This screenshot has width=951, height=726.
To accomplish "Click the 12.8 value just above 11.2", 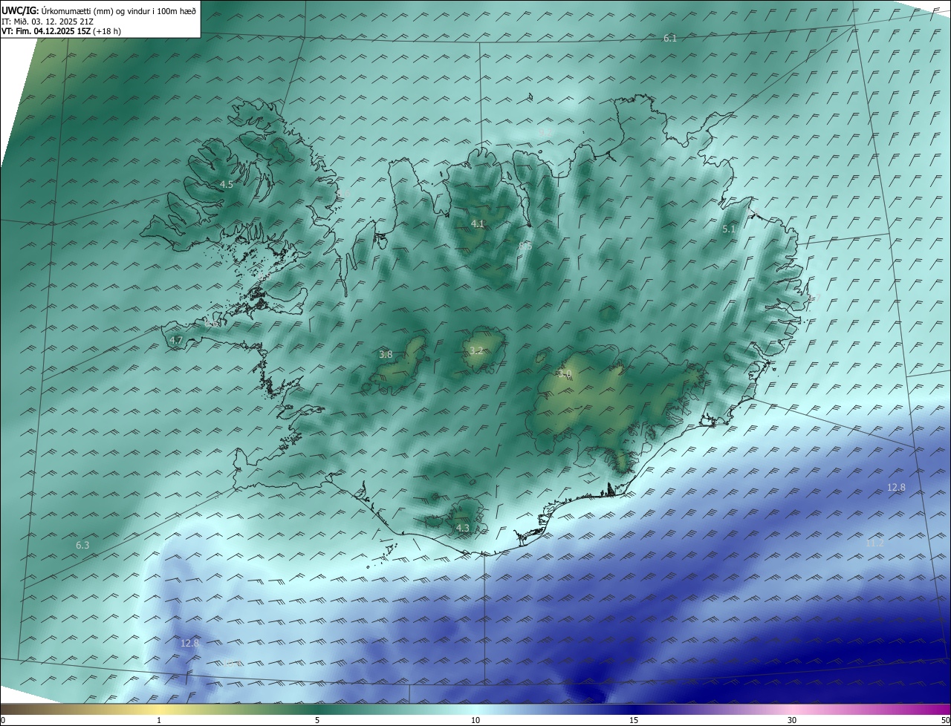I will (x=897, y=487).
